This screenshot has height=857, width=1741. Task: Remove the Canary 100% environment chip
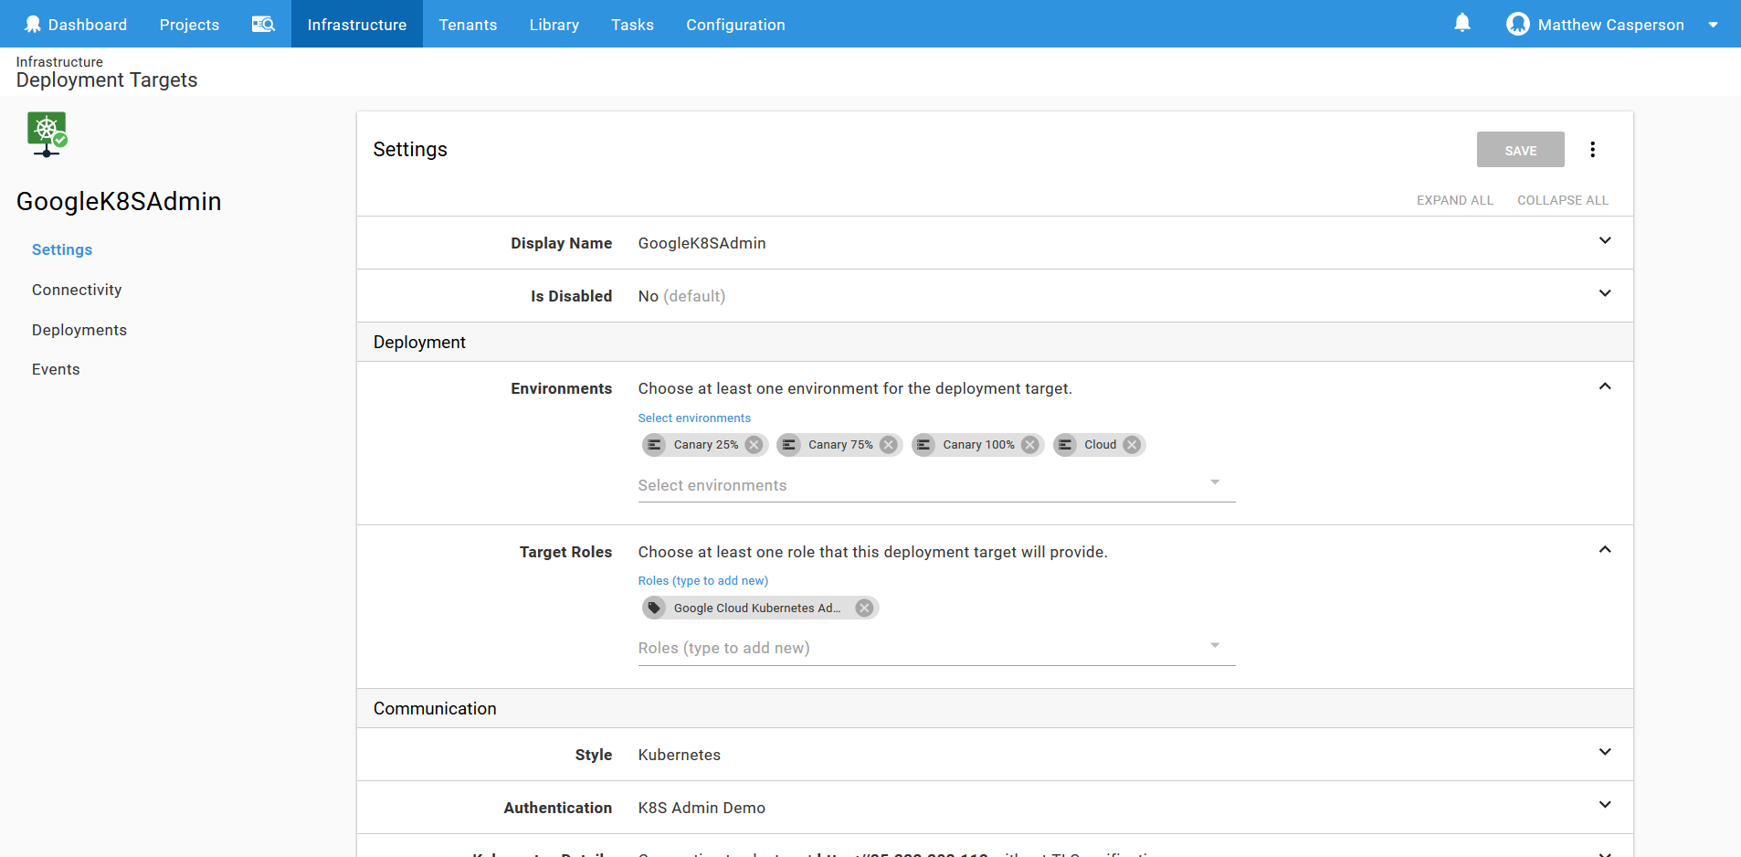pos(1029,445)
